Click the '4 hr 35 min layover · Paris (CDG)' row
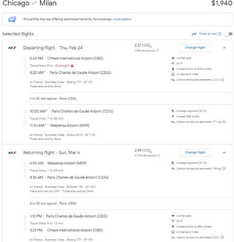 53,203
